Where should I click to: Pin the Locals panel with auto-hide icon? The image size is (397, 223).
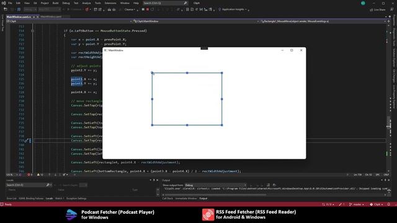click(154, 180)
